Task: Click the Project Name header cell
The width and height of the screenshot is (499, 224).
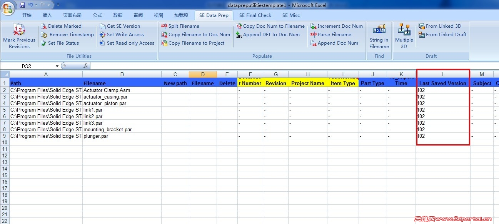Action: [308, 83]
